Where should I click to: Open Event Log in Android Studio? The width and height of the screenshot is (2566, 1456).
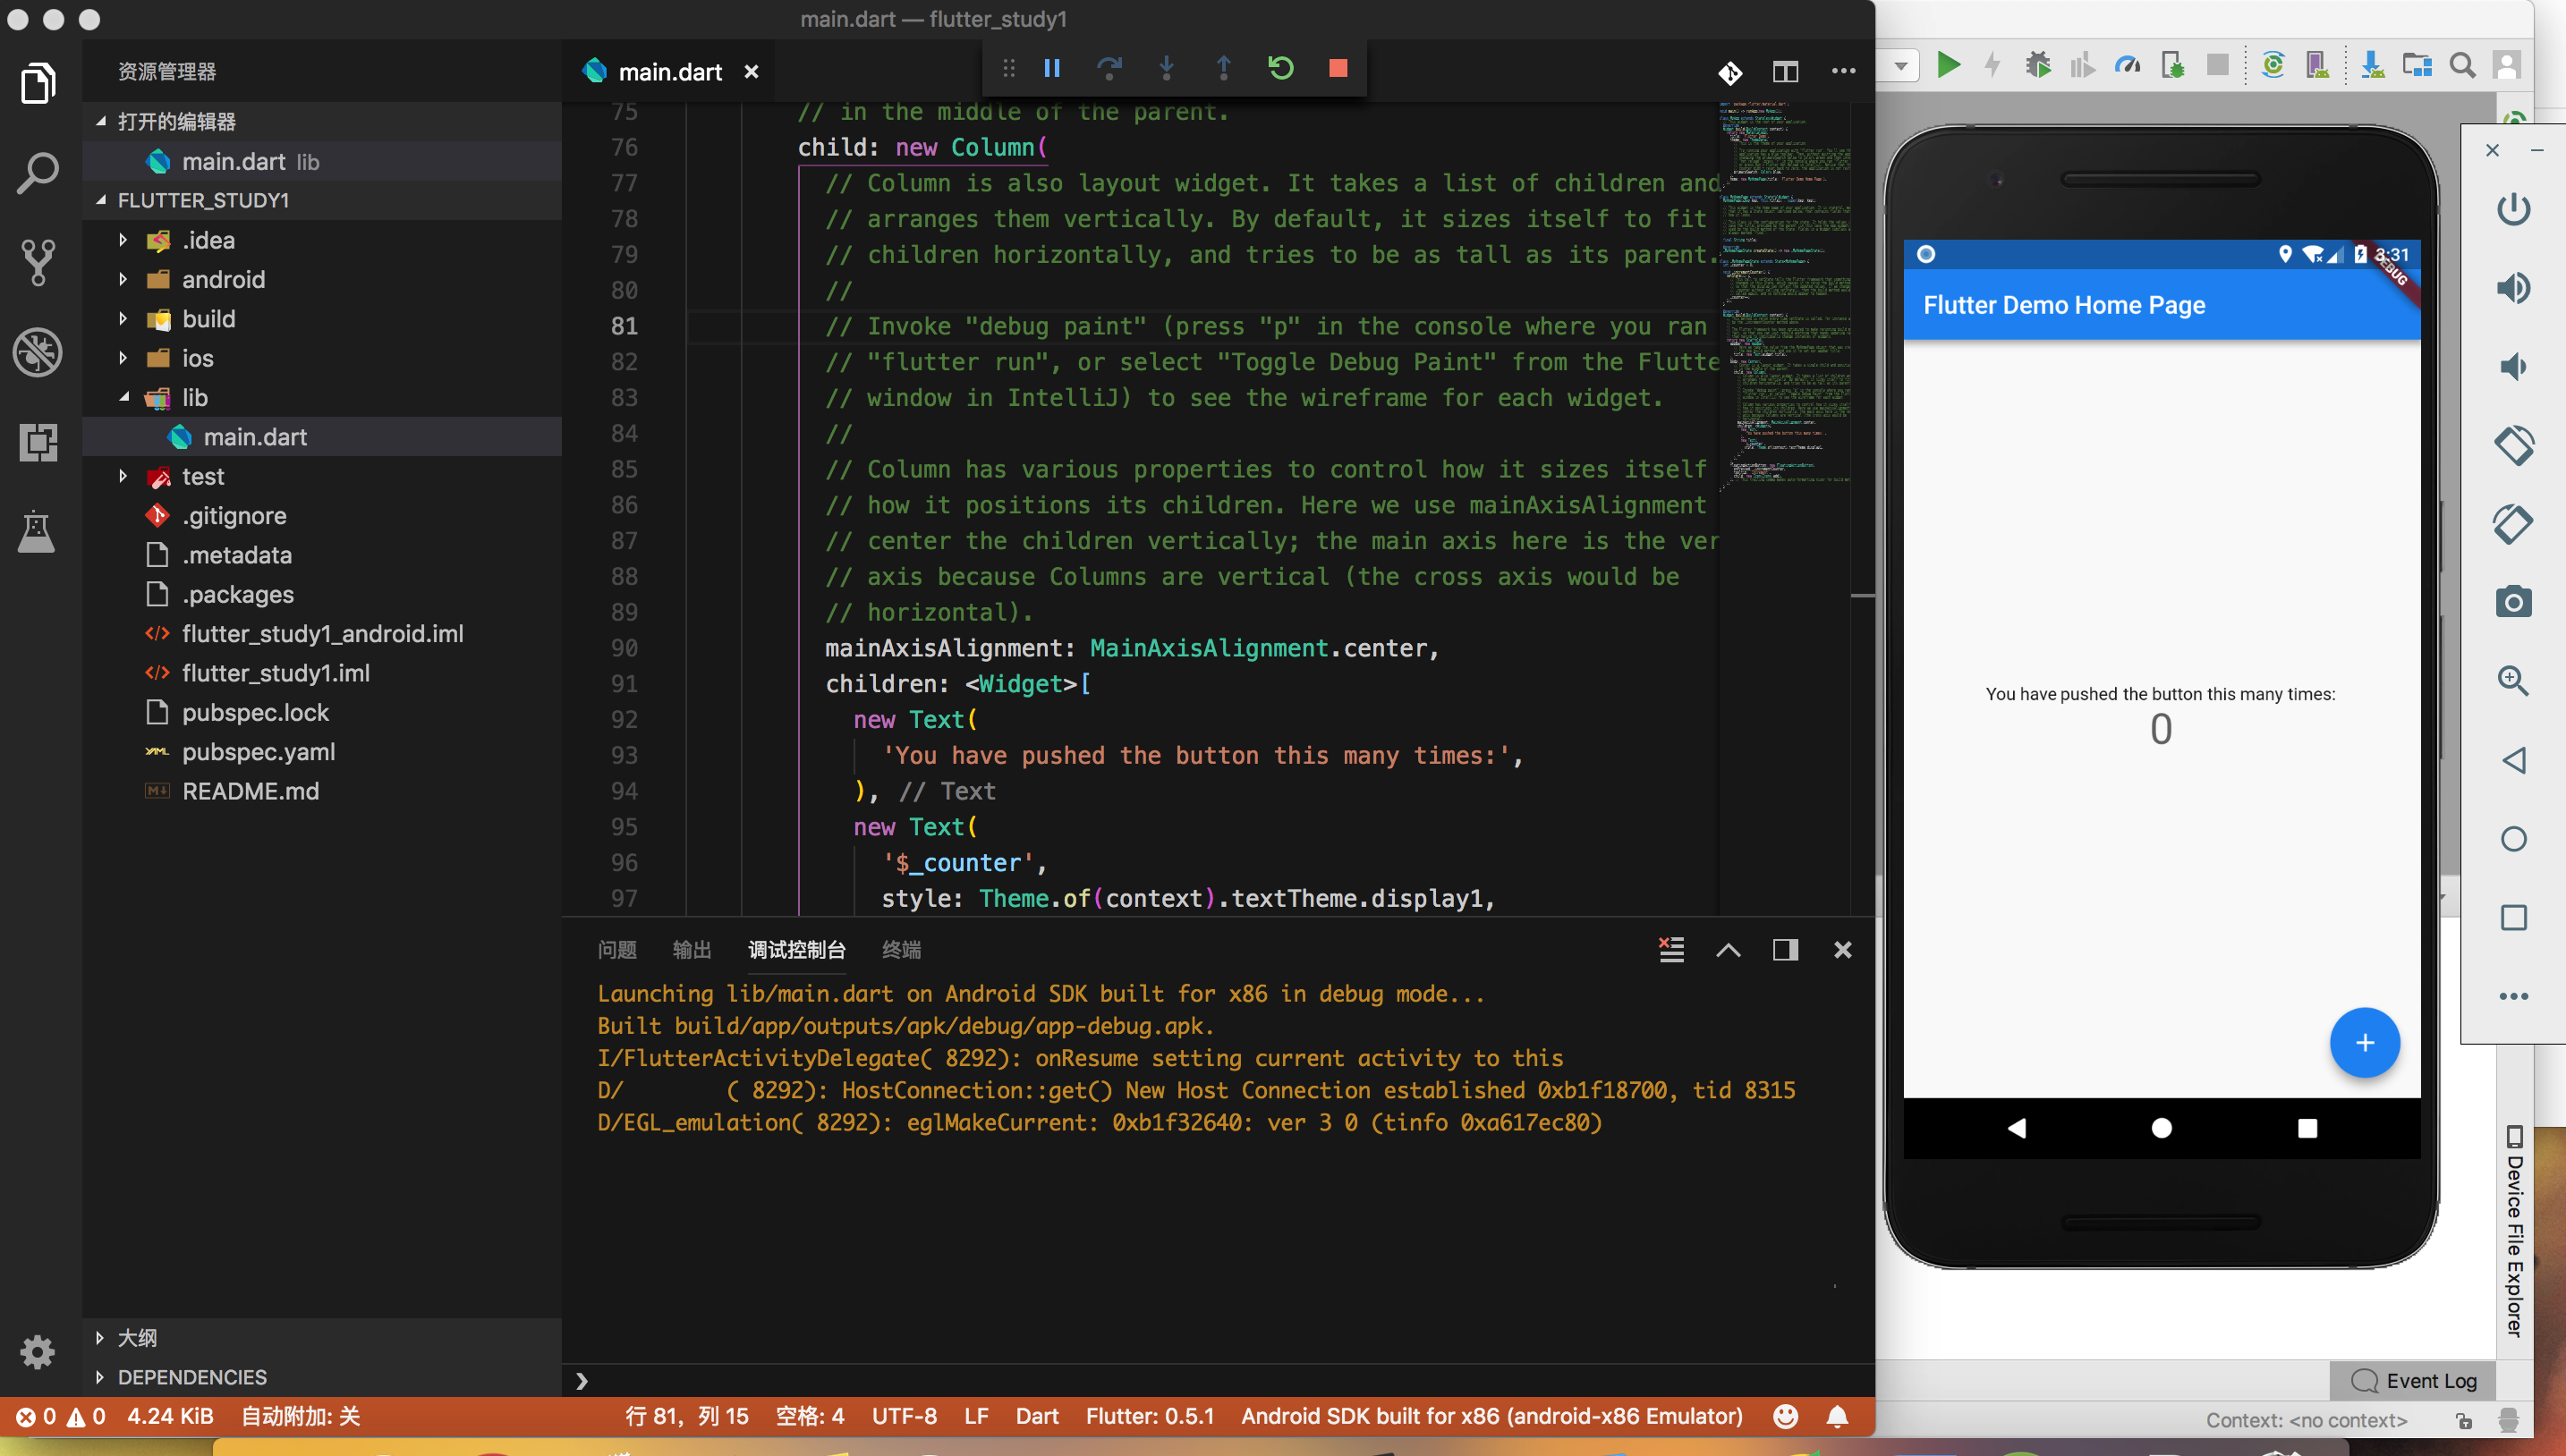[x=2414, y=1381]
